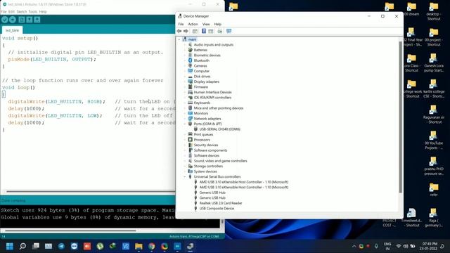Click Device Manager Forward arrow
This screenshot has width=450, height=253.
click(x=186, y=31)
